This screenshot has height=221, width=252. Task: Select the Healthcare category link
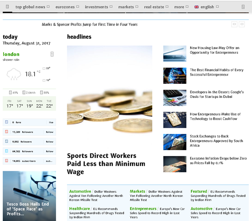[x=80, y=209]
